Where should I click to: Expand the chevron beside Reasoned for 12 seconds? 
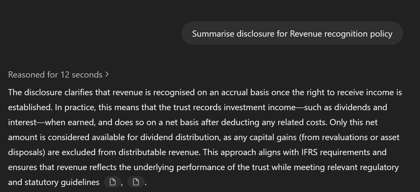coord(107,74)
